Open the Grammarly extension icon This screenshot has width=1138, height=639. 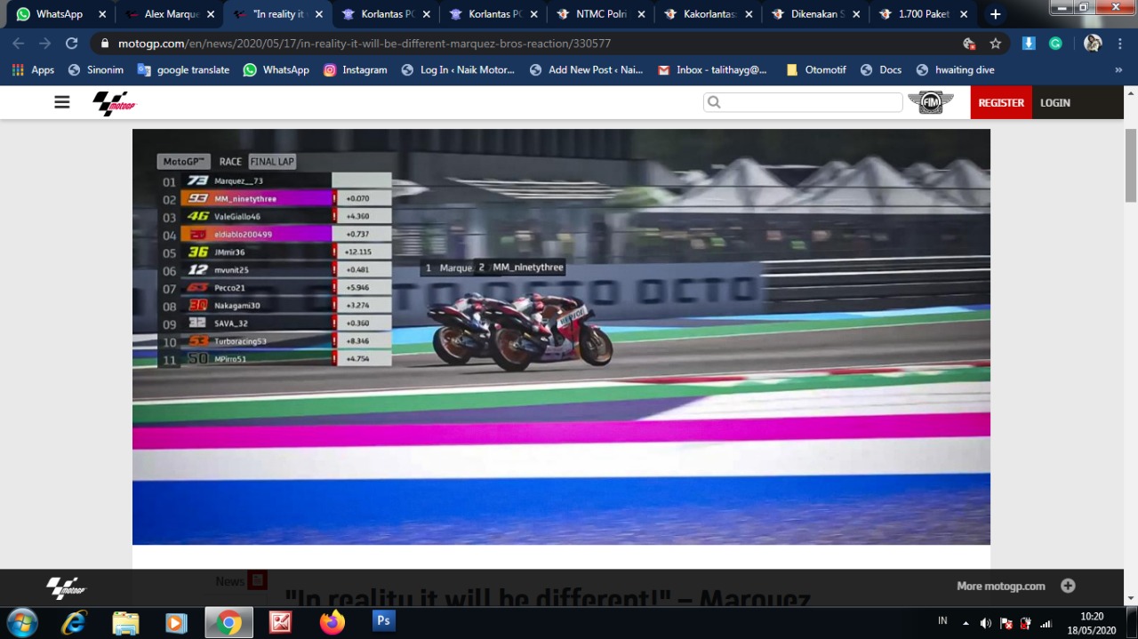tap(1055, 44)
